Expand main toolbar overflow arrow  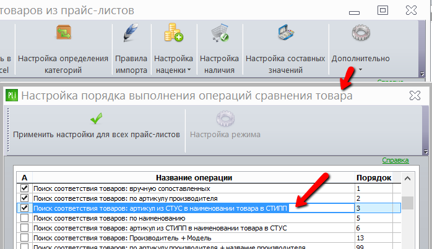[x=422, y=74]
